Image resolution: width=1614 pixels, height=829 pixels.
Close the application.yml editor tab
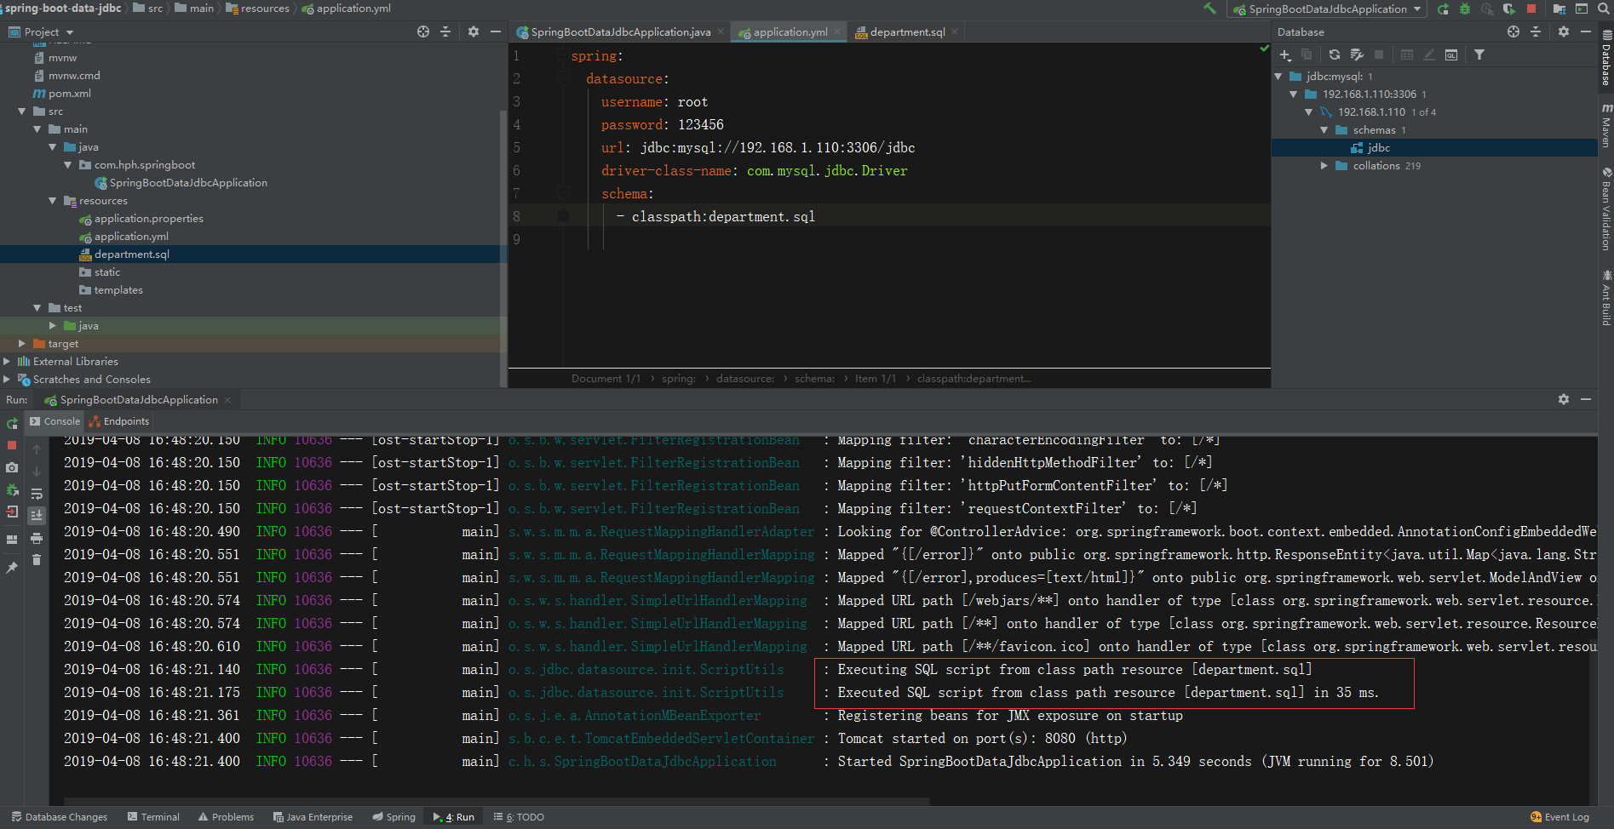(x=837, y=31)
